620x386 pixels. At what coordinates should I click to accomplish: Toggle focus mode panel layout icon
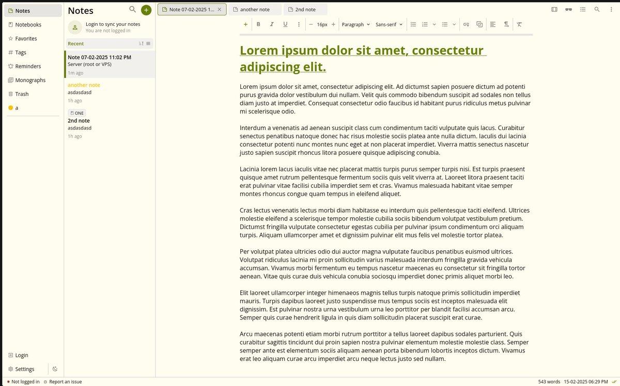pos(554,9)
